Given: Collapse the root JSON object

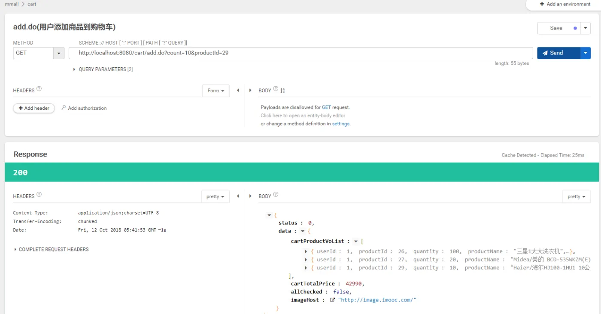Looking at the screenshot, I should (x=269, y=215).
